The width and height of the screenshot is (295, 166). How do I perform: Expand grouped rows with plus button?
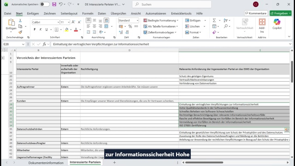pos(3,58)
